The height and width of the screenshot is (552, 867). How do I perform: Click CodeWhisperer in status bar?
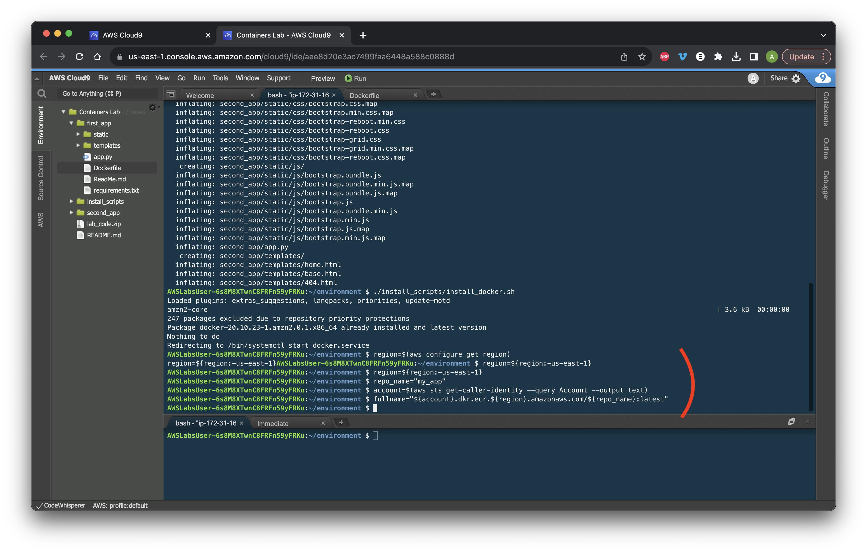click(x=61, y=506)
